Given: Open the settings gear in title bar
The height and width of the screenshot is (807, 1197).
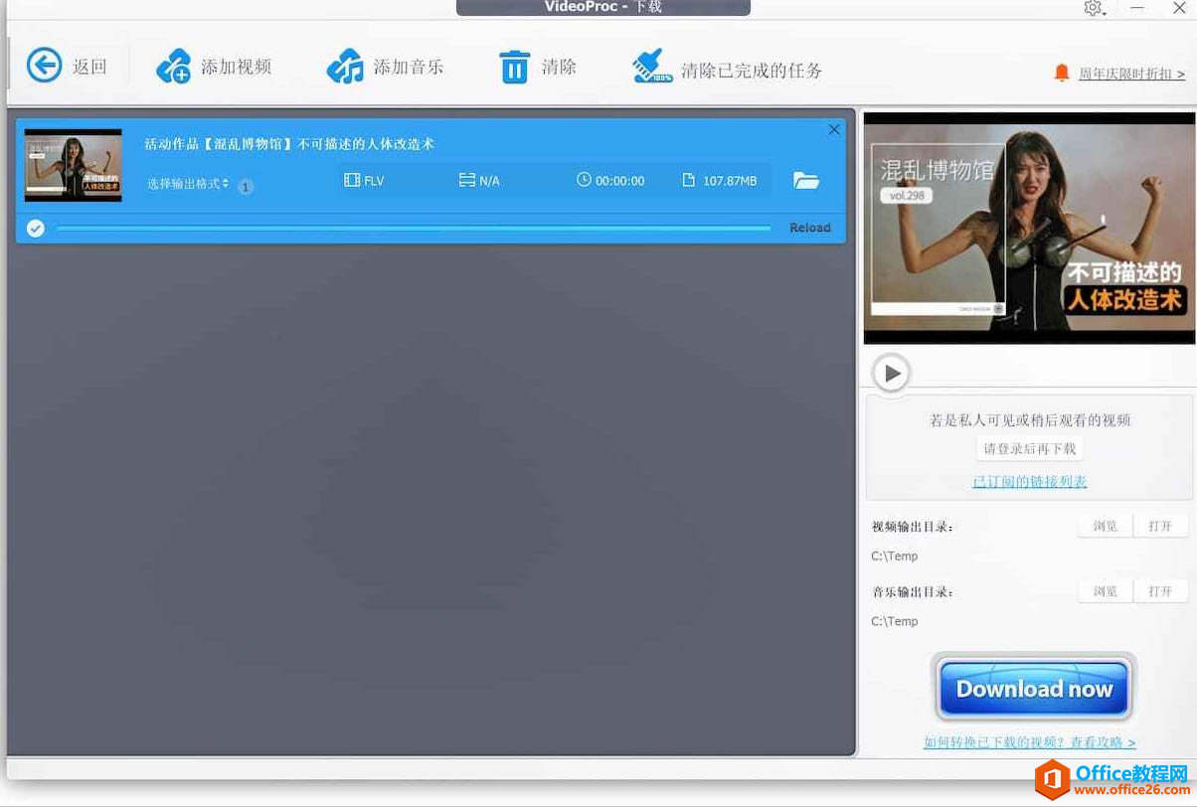Looking at the screenshot, I should point(1094,8).
